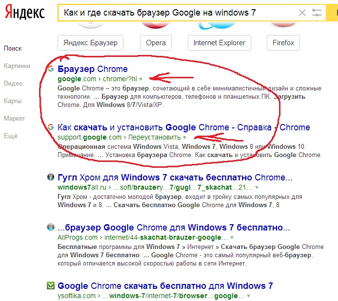Click the Google favicon beside Браузер Chrome result

[x=51, y=69]
